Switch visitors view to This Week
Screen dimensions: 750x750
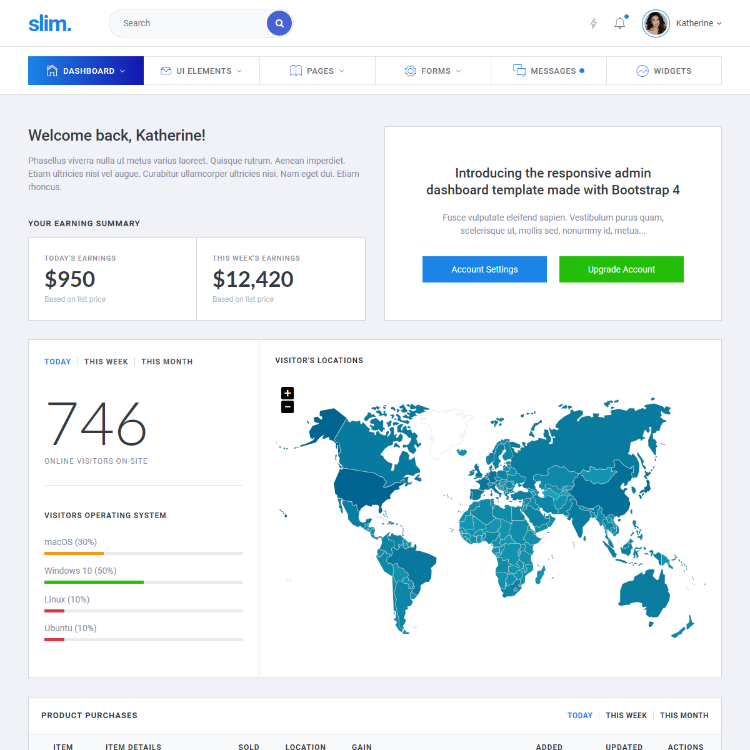(x=106, y=362)
